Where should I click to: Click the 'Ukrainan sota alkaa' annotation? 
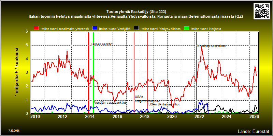211,46
